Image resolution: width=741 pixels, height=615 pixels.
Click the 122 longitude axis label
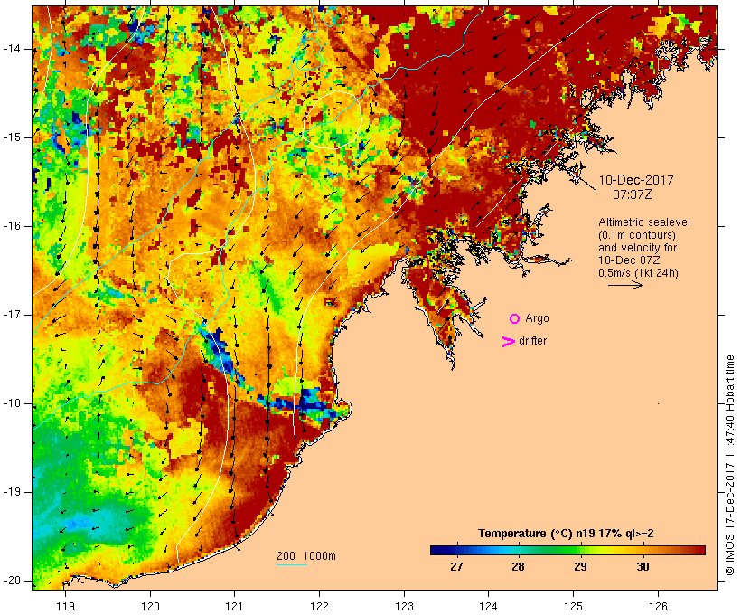(320, 606)
